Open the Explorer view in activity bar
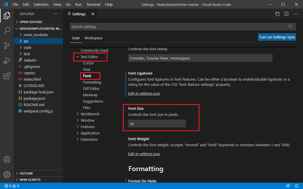 (7, 16)
